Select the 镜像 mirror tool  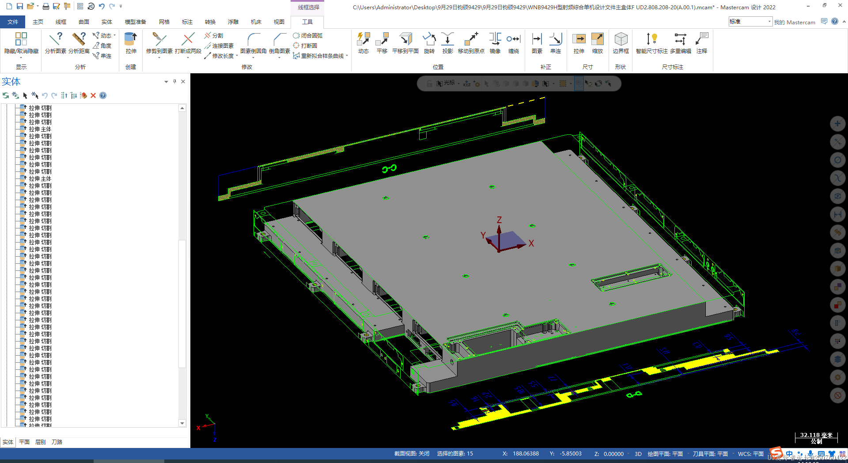495,43
